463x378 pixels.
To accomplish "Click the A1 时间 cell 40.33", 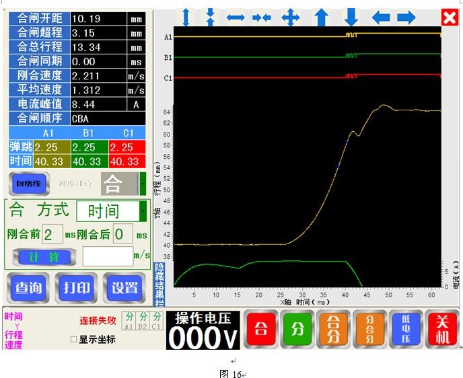I will (52, 161).
